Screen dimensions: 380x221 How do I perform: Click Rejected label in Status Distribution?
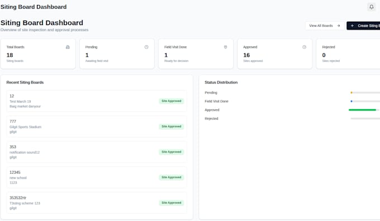(211, 119)
